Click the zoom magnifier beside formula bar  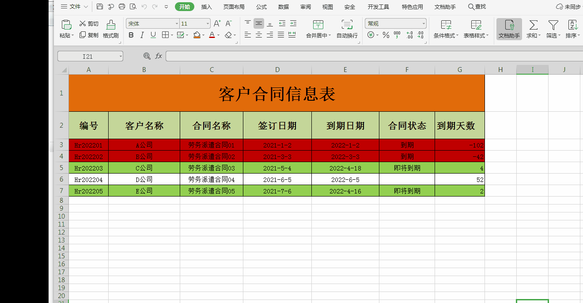click(147, 56)
